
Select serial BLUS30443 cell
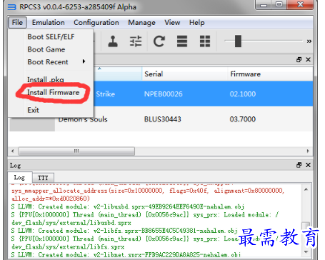163,119
